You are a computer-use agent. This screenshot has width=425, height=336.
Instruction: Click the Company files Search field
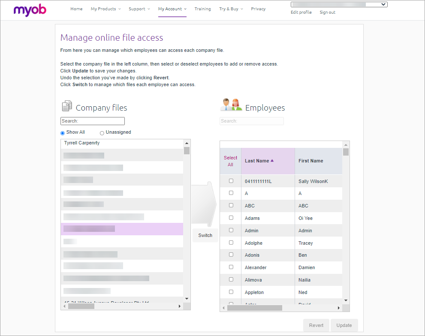pos(92,121)
